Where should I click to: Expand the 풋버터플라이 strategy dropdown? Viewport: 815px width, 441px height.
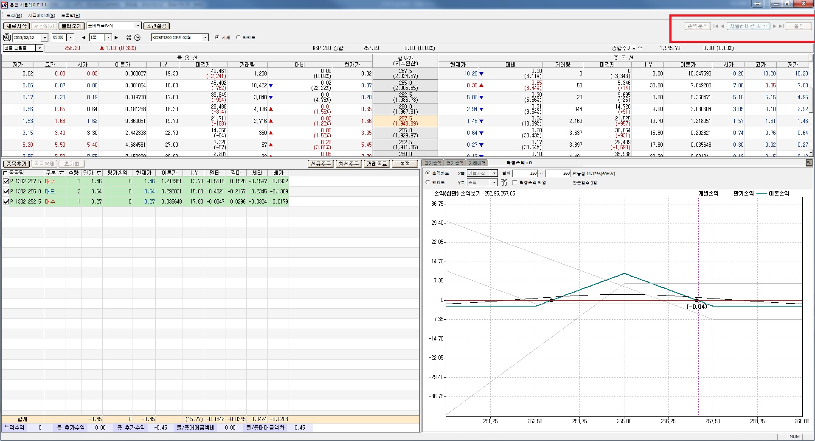[x=138, y=26]
